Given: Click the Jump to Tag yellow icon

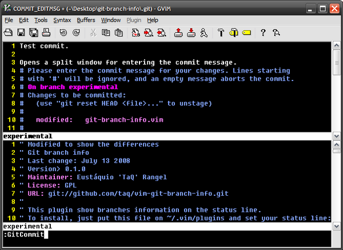Looking at the screenshot, I should (x=246, y=33).
